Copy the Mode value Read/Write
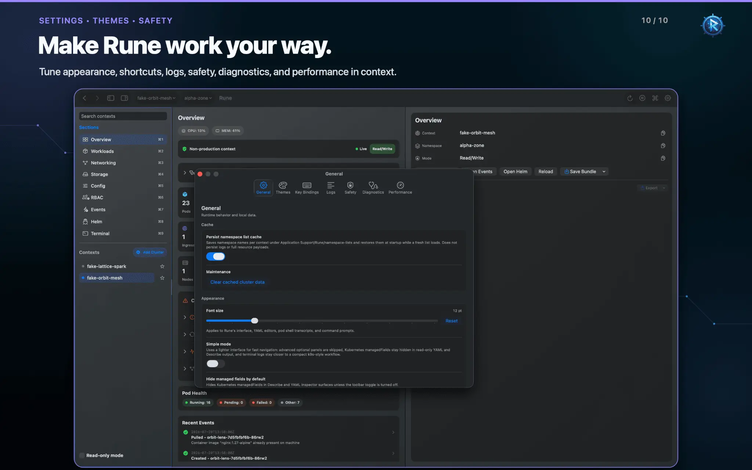The image size is (752, 470). coord(663,158)
